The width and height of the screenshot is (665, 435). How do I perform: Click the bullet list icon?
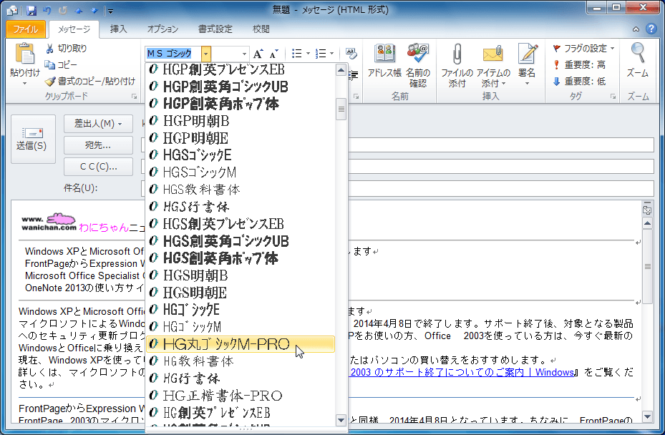click(x=297, y=54)
